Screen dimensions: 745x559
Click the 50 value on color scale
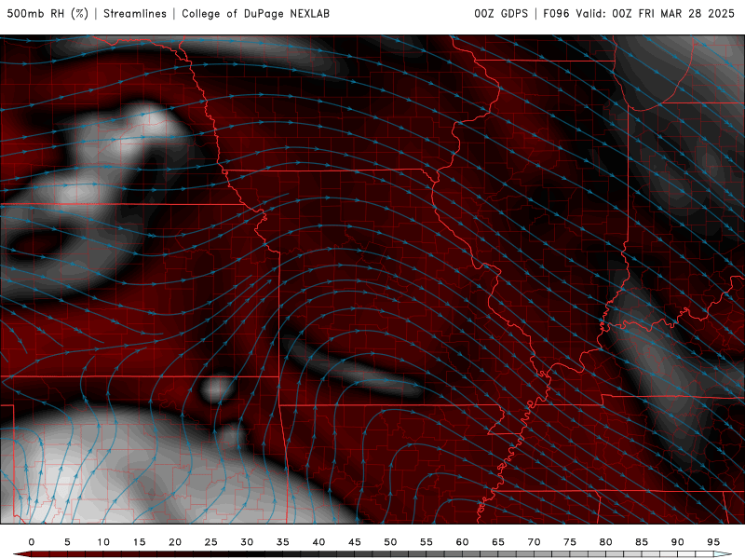(x=390, y=542)
